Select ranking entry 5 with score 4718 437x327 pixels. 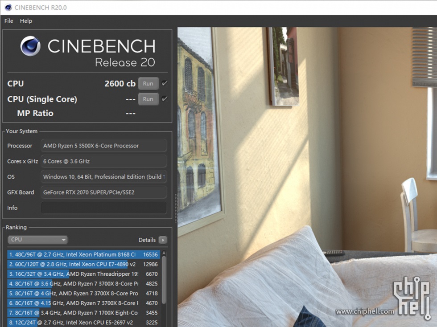[84, 293]
